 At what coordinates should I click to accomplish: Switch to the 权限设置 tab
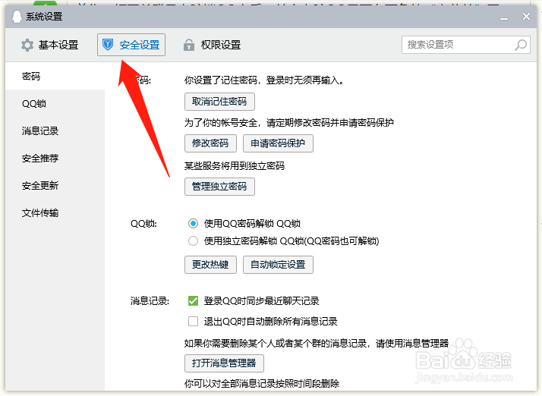click(x=213, y=45)
